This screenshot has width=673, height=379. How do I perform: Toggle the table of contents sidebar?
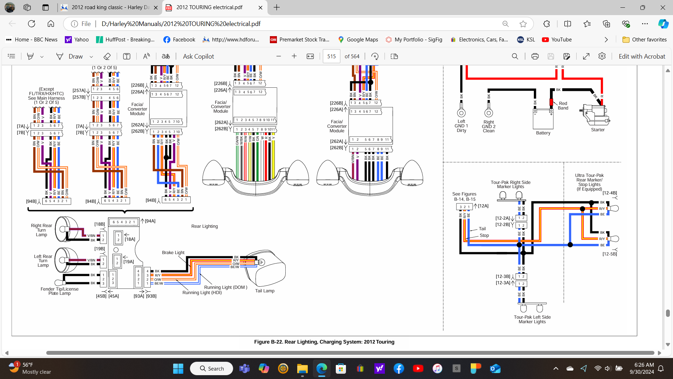[12, 56]
